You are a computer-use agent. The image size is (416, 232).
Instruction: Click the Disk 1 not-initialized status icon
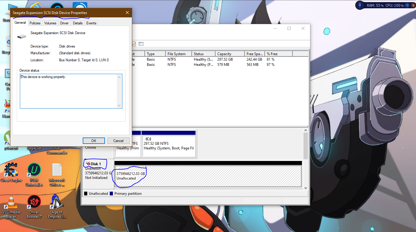click(x=89, y=164)
